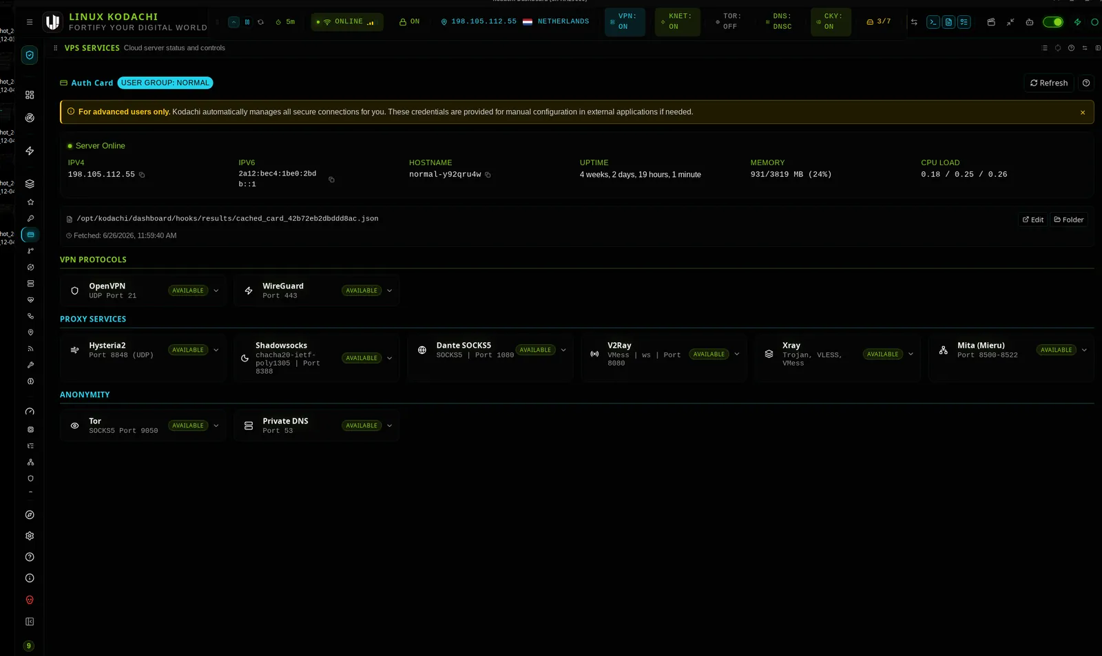Open the heartbeat health sidebar icon
The height and width of the screenshot is (656, 1102).
30,300
